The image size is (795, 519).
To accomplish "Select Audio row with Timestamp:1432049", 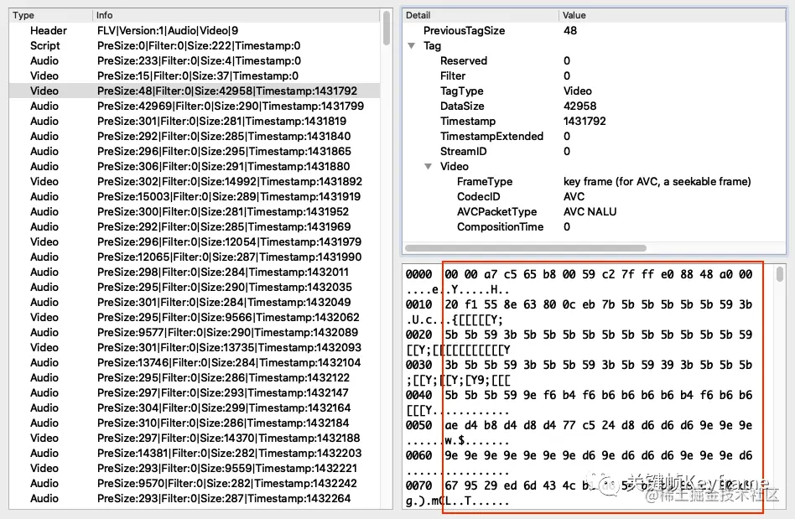I will [195, 302].
